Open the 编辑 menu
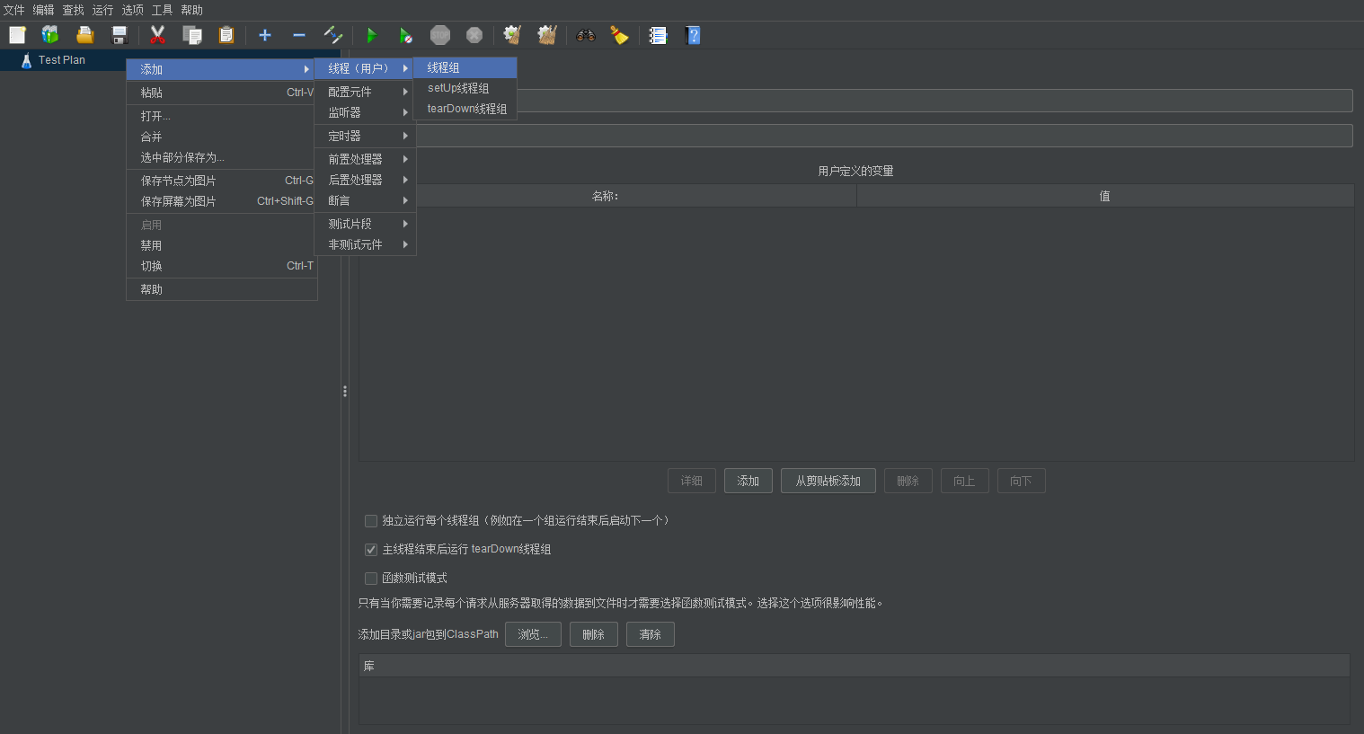The height and width of the screenshot is (734, 1364). click(44, 10)
